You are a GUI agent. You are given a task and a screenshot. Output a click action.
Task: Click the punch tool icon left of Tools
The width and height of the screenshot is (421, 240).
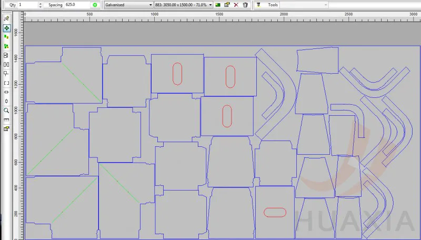(258, 5)
